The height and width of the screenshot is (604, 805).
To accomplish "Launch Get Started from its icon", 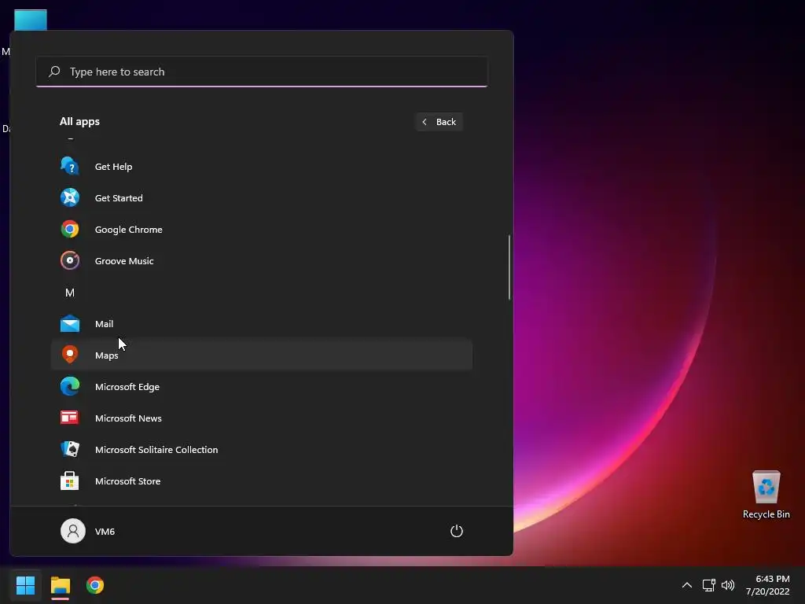I will (x=70, y=197).
